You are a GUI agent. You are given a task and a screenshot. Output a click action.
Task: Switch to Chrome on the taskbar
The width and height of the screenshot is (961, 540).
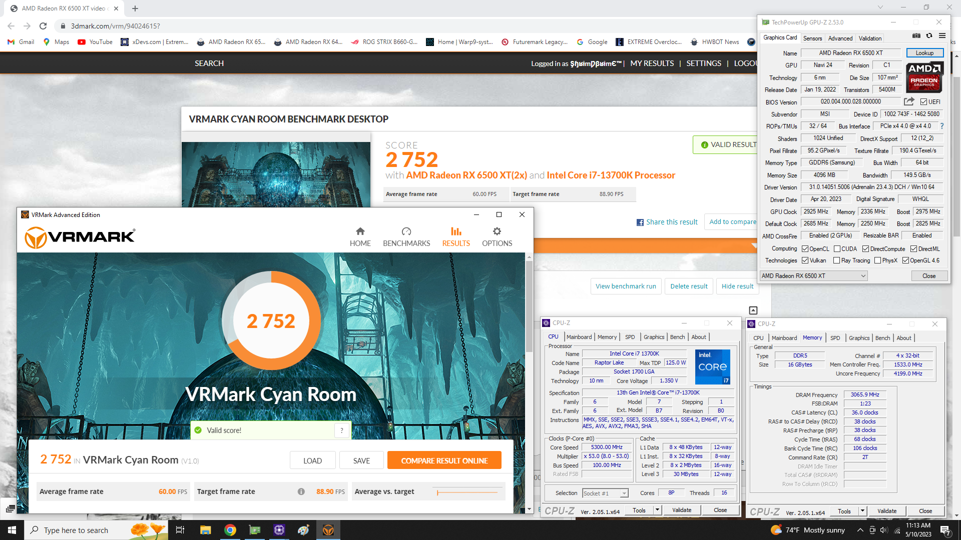230,530
